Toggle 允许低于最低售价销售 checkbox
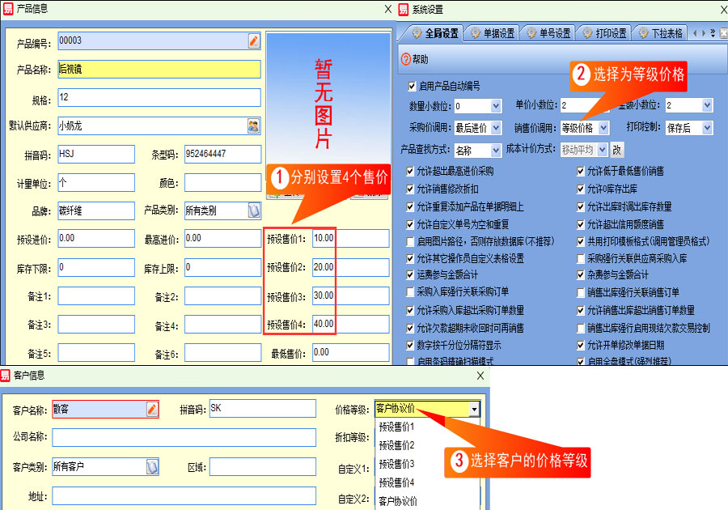 tap(581, 172)
